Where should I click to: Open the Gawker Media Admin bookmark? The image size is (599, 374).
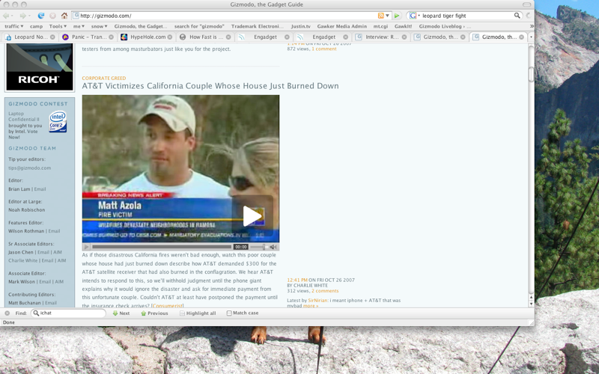coord(341,26)
